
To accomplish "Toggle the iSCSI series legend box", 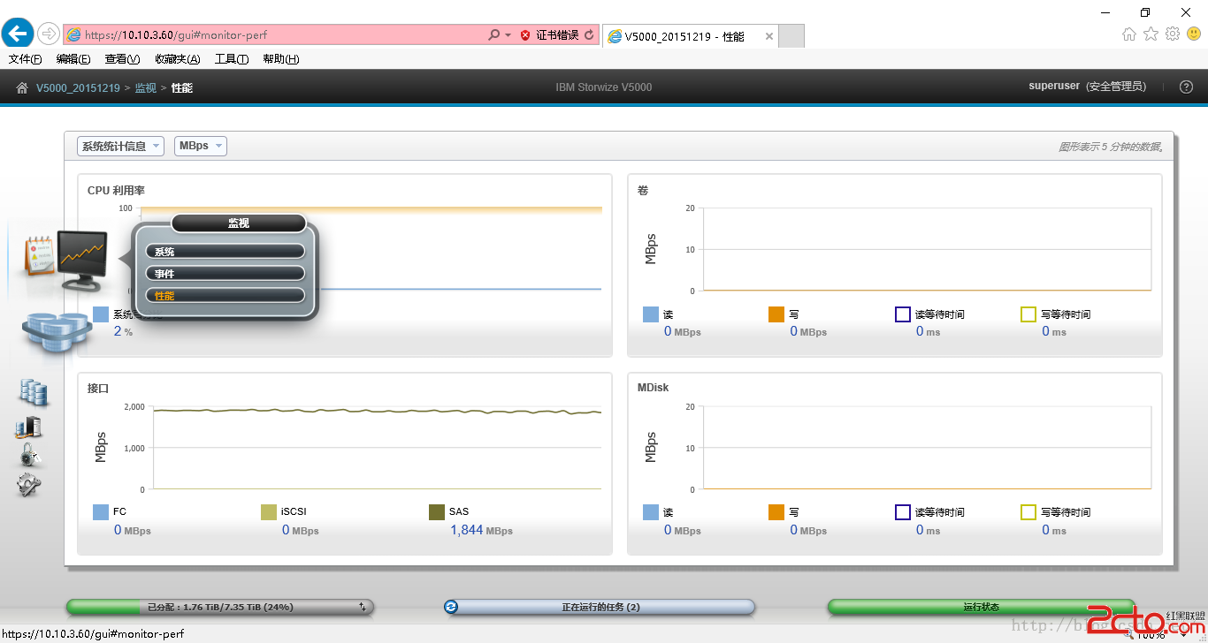I will point(269,512).
